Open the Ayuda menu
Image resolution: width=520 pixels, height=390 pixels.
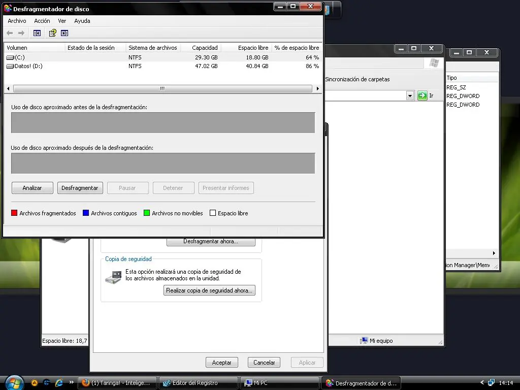82,21
